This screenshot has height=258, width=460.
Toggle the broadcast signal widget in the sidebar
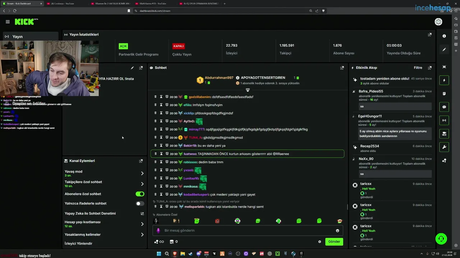point(444,120)
